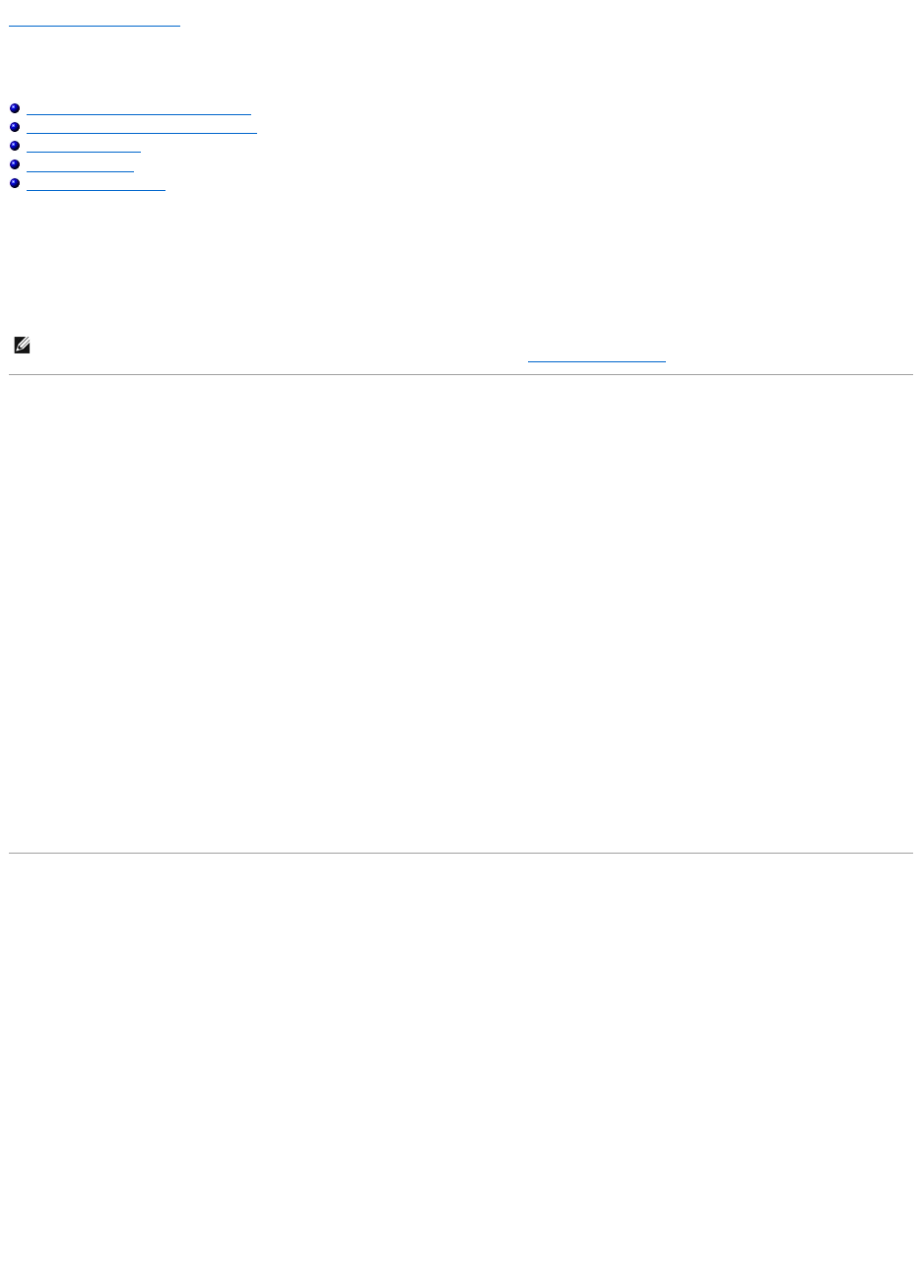
Task: Click the first blue bullet sphere
Action: 15,110
